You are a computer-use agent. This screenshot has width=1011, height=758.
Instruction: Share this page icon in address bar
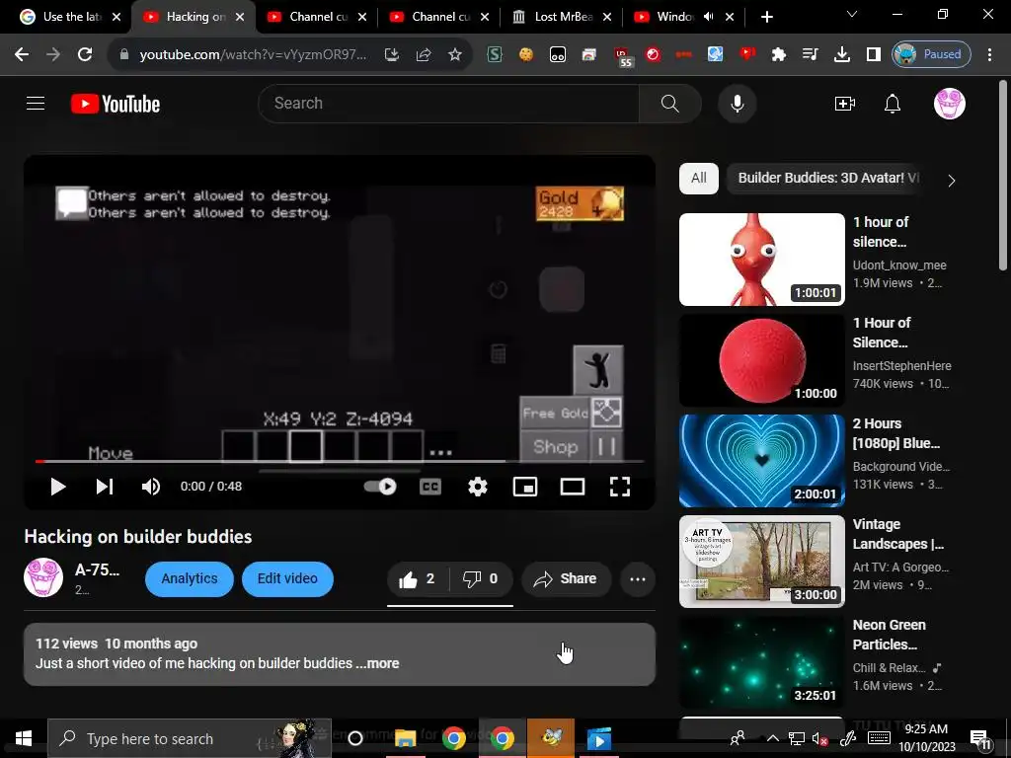tap(423, 54)
